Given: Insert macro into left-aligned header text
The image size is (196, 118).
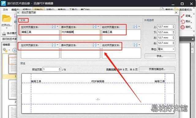Looking at the screenshot, I should 54,27.
